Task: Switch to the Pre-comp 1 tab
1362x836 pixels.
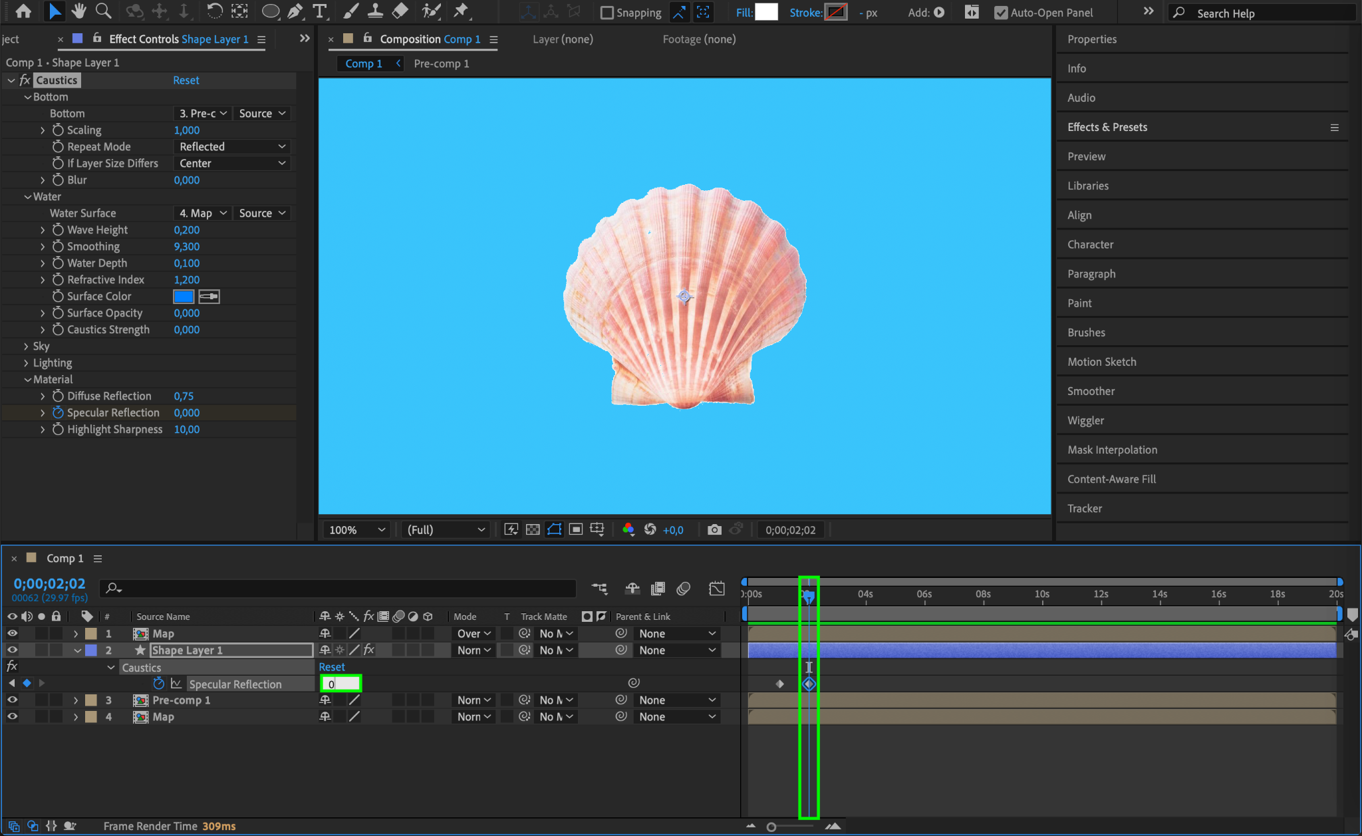Action: [x=441, y=63]
